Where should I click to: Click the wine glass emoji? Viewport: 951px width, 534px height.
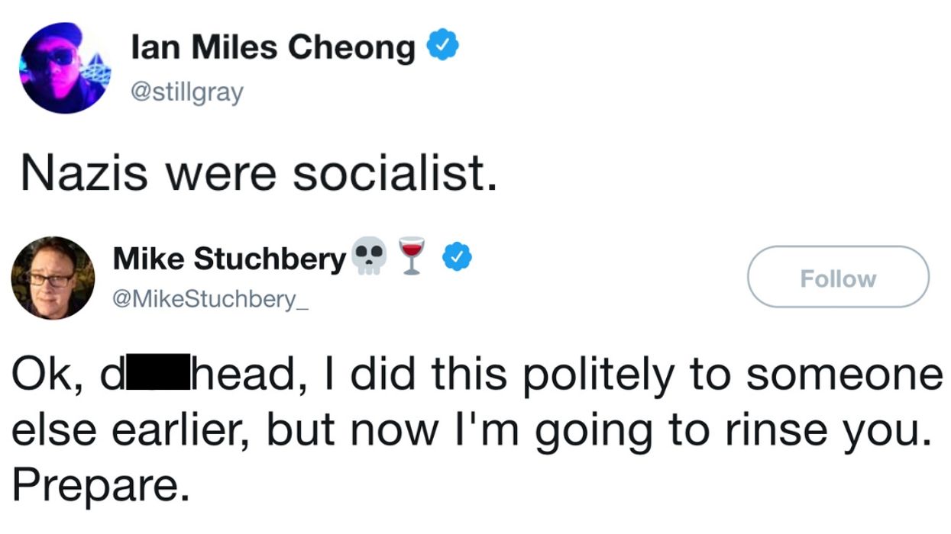(412, 257)
